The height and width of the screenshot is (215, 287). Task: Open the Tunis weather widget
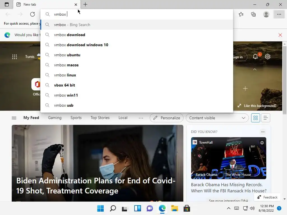[32, 57]
